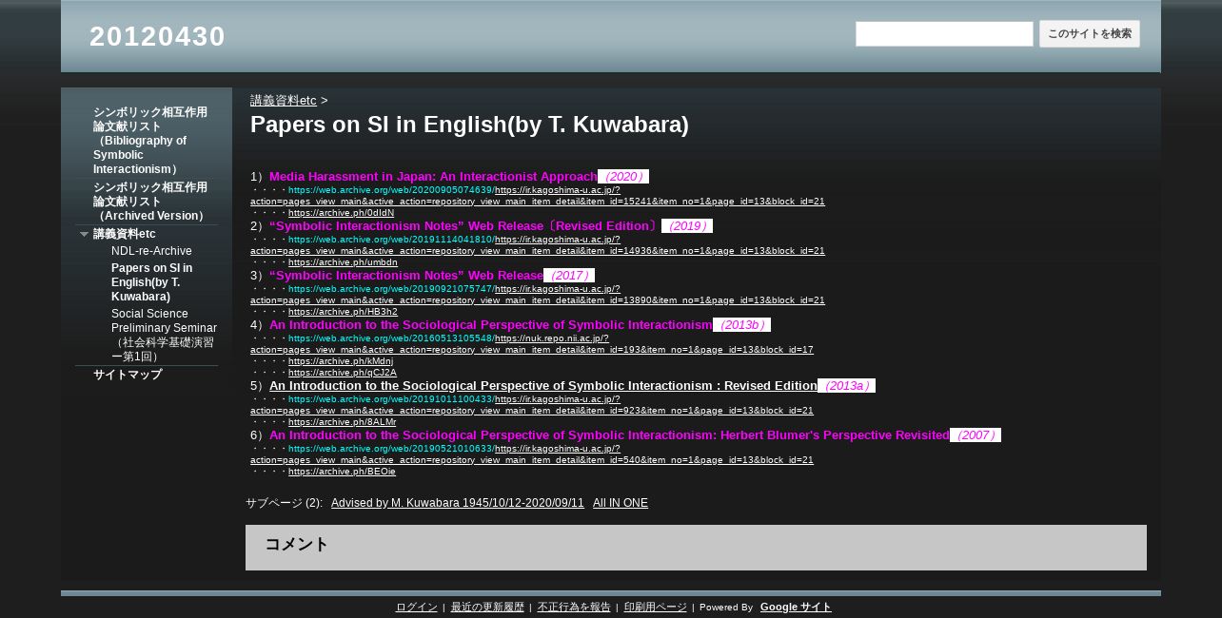
Task: Open Advised by M. Kuwabara subpage
Action: click(x=458, y=503)
